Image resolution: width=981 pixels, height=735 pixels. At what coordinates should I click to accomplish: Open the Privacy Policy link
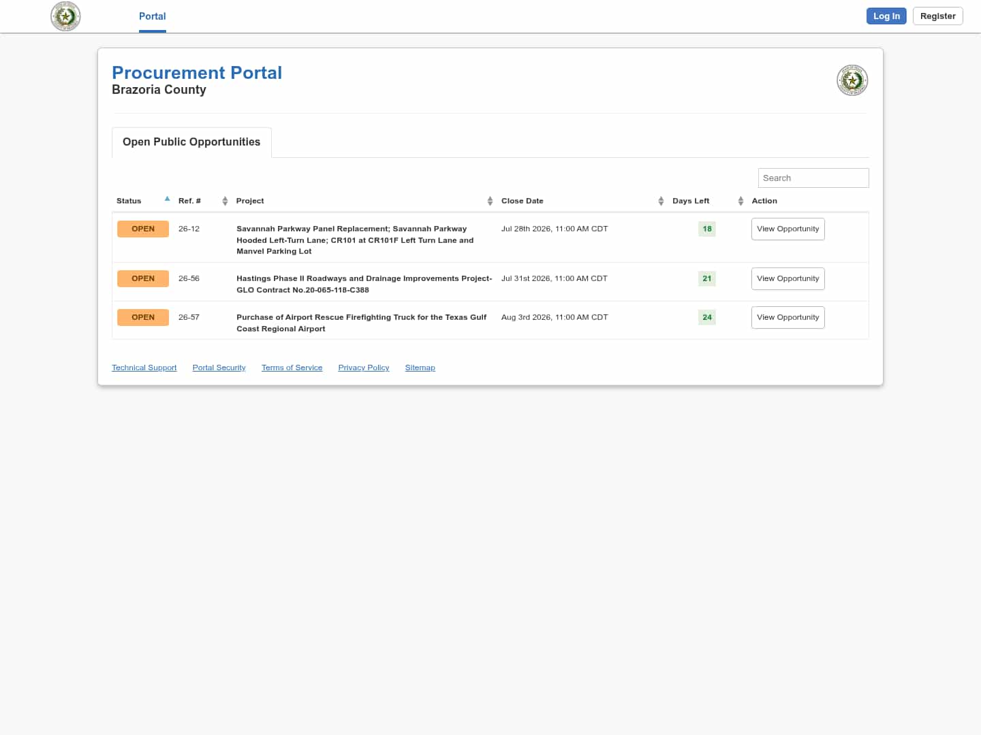[x=364, y=367]
